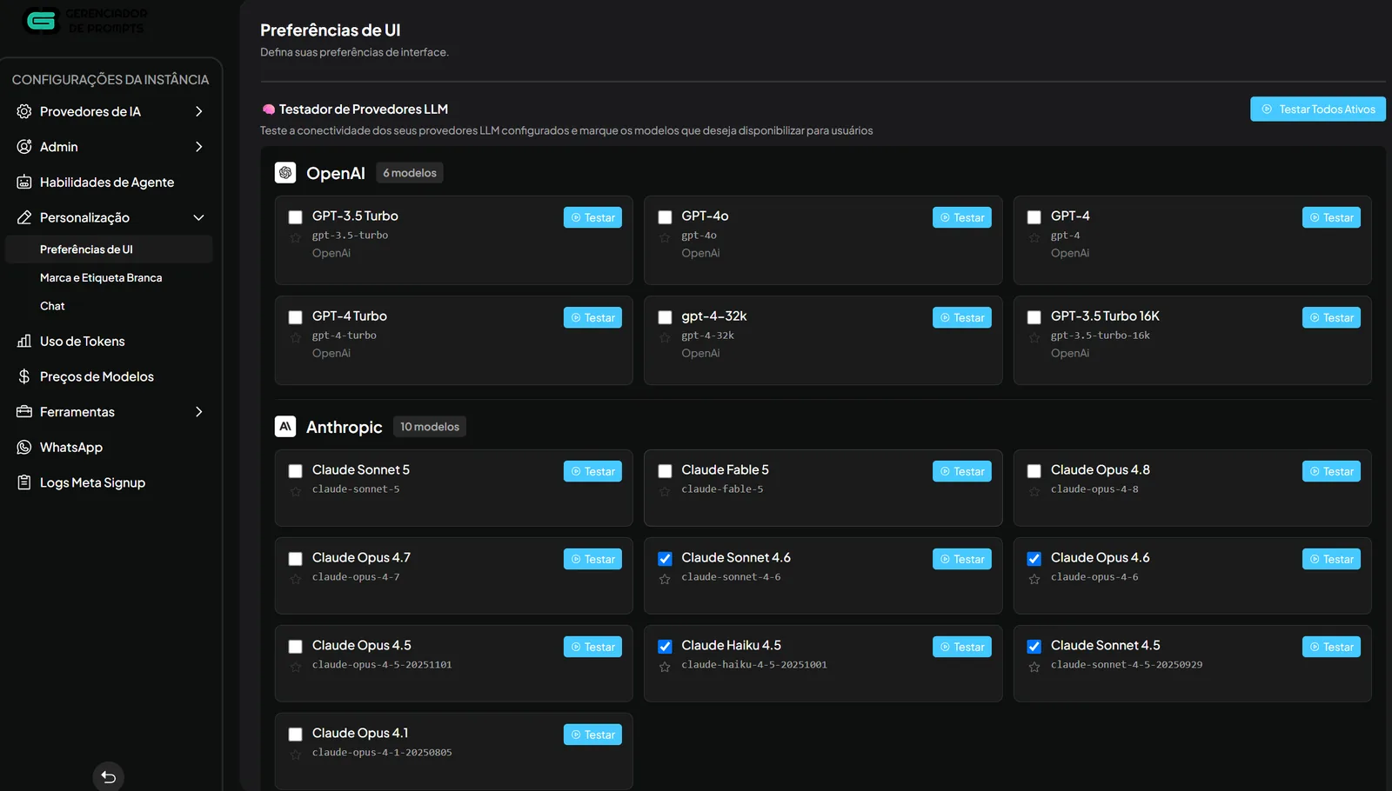Star the Claude Opus 4.8 model

pyautogui.click(x=1034, y=491)
